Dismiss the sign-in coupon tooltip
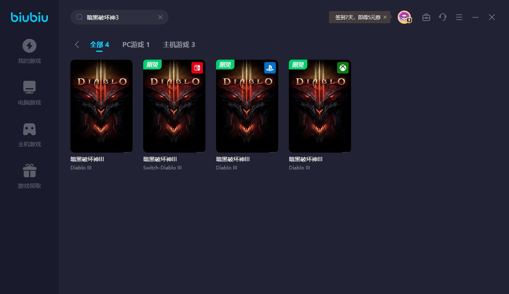The width and height of the screenshot is (509, 294). tap(385, 17)
